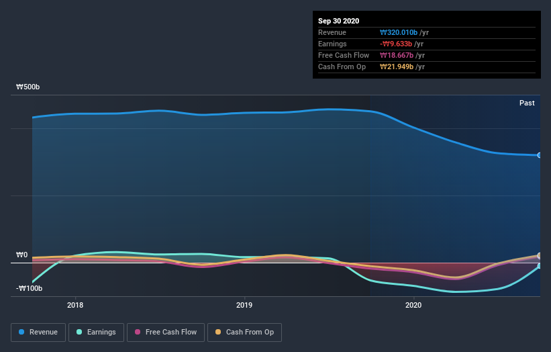Click the 2019 x-axis label
Image resolution: width=551 pixels, height=352 pixels.
[x=244, y=305]
